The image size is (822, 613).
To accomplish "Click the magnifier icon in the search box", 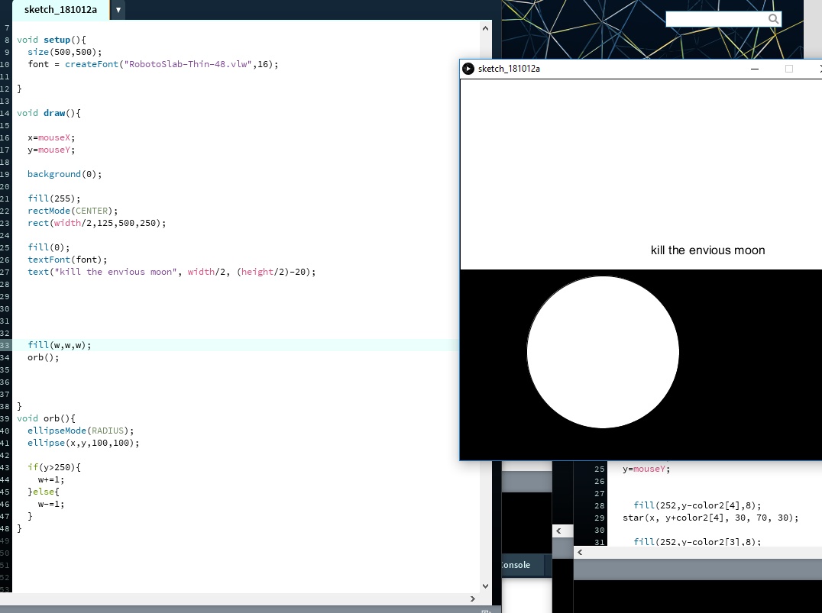I will pos(773,19).
